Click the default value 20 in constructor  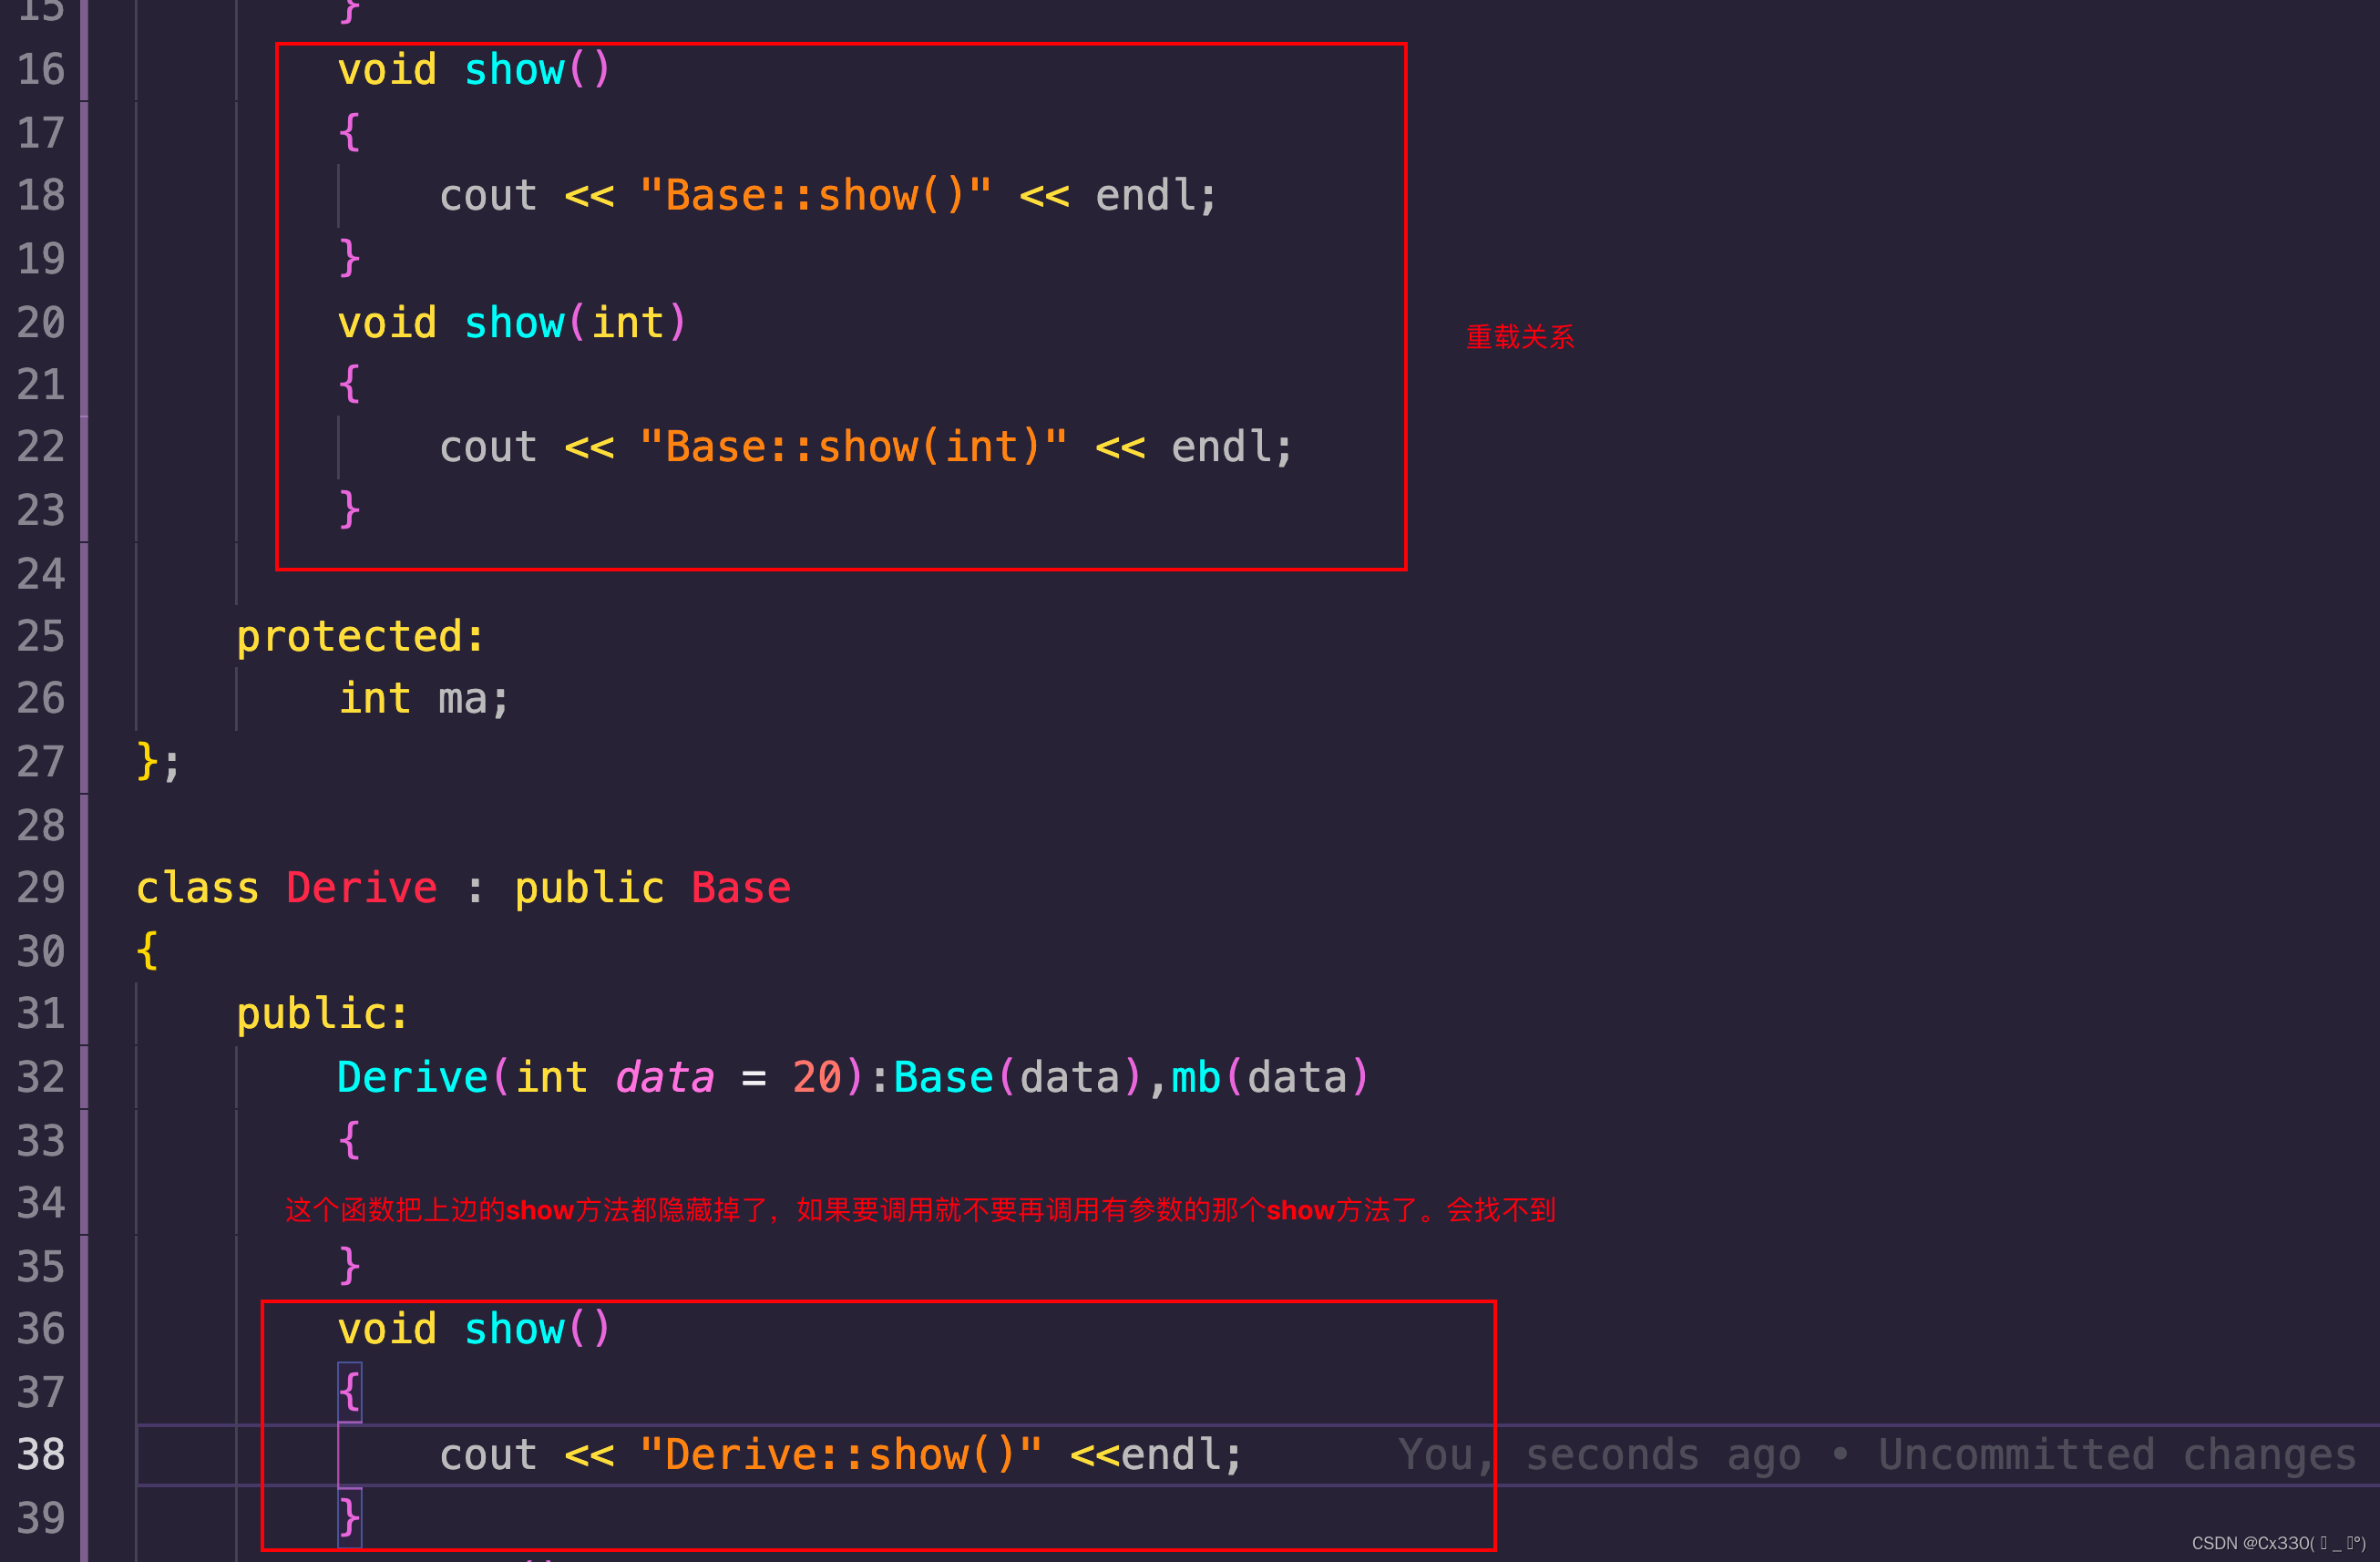[816, 1078]
